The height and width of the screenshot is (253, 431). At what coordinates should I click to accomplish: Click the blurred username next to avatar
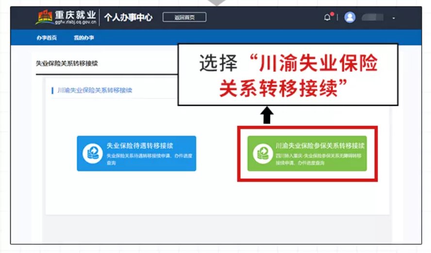click(372, 17)
